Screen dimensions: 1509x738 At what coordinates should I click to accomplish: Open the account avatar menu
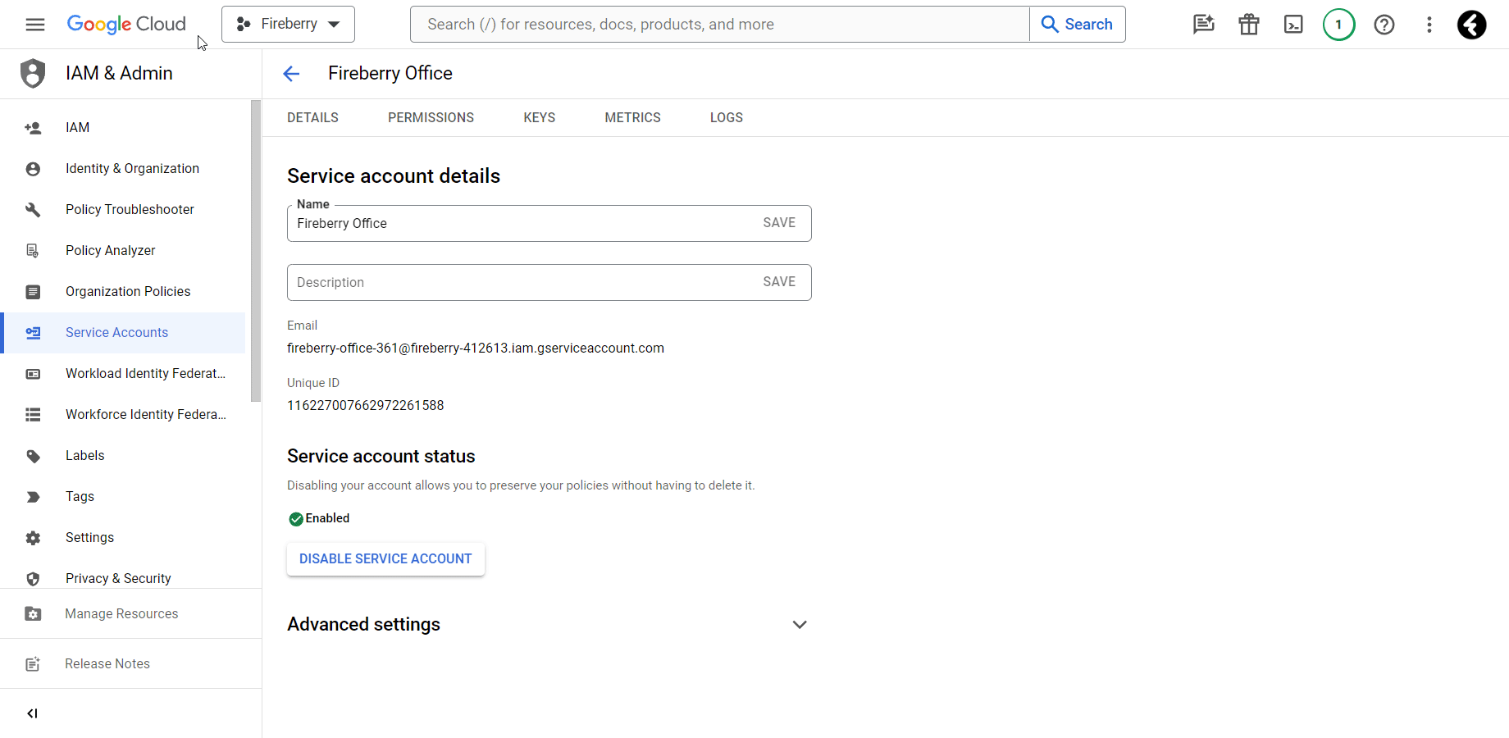click(1472, 25)
